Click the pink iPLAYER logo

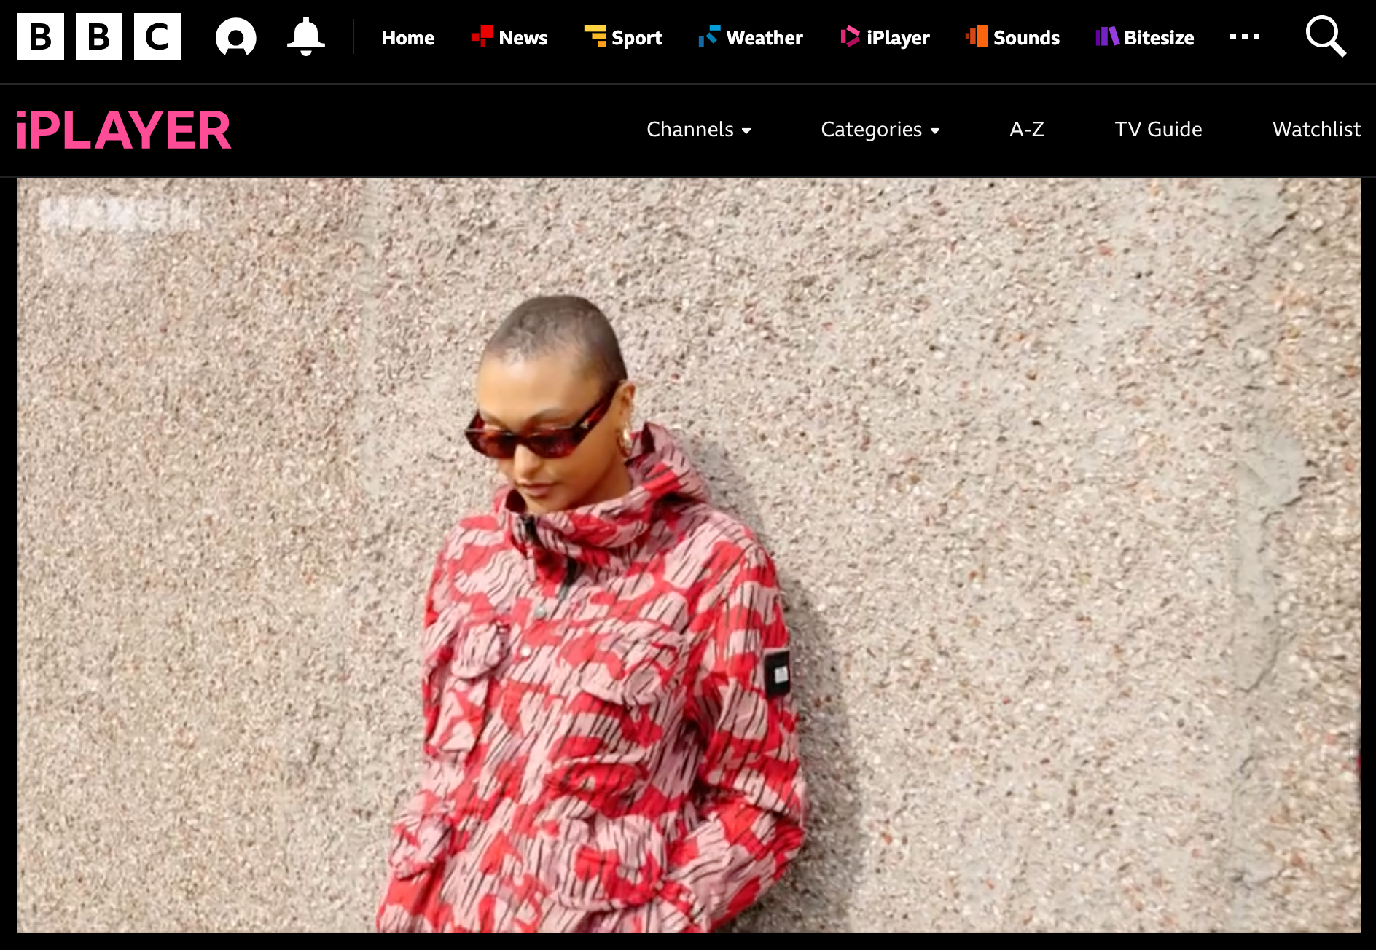tap(123, 130)
